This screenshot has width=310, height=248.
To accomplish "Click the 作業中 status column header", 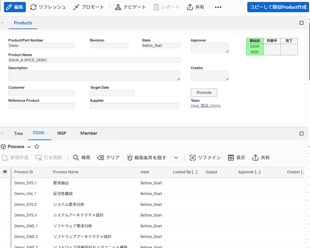I will pyautogui.click(x=272, y=41).
